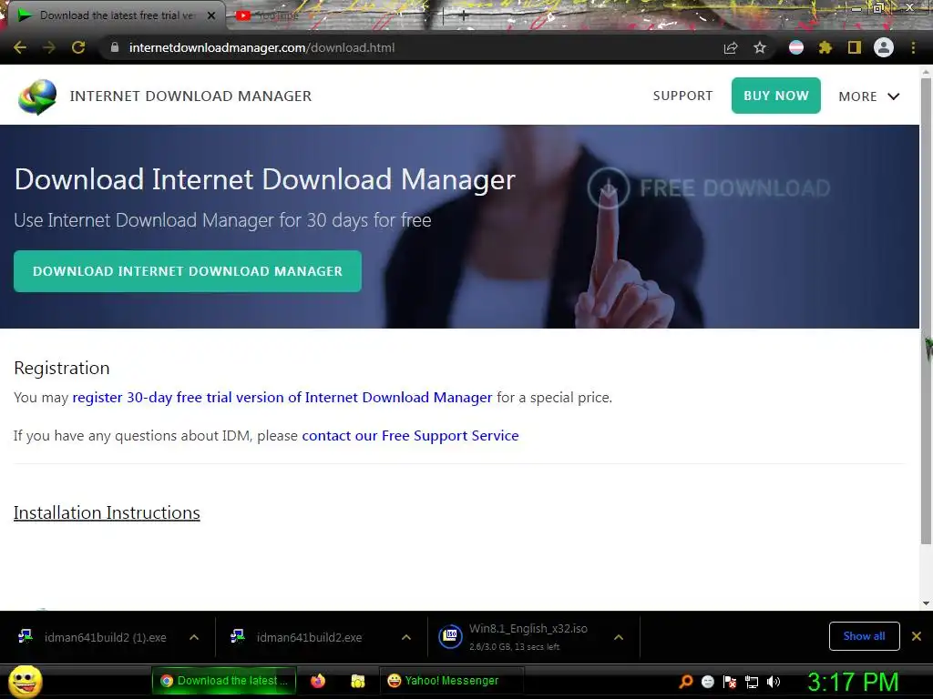Screen dimensions: 933x699
Task: Click the "Registration" heading text
Action: [62, 368]
